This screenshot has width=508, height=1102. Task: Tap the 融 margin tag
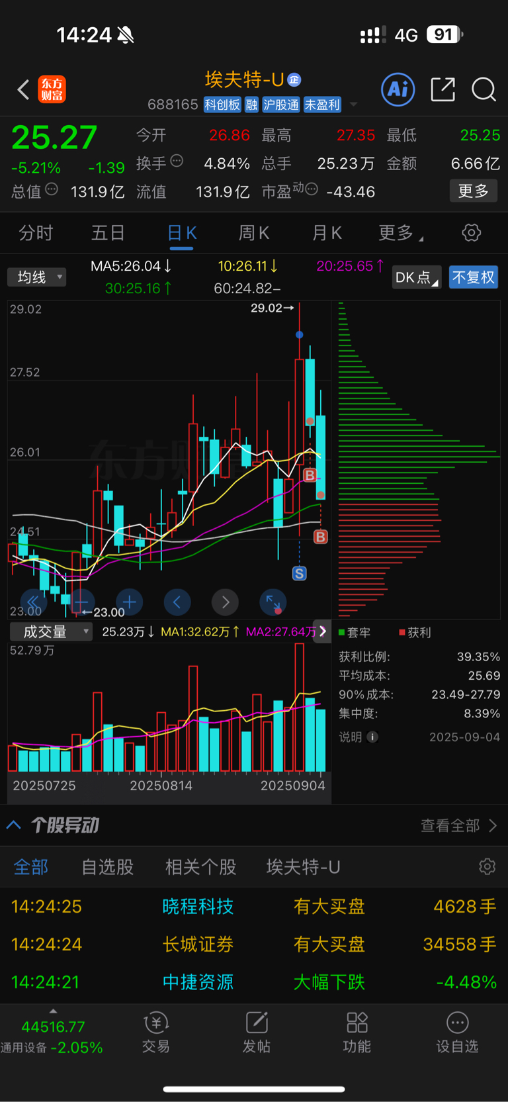pyautogui.click(x=251, y=105)
